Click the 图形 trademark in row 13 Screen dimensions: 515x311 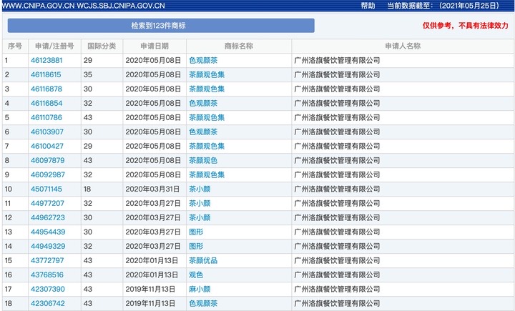click(x=196, y=232)
